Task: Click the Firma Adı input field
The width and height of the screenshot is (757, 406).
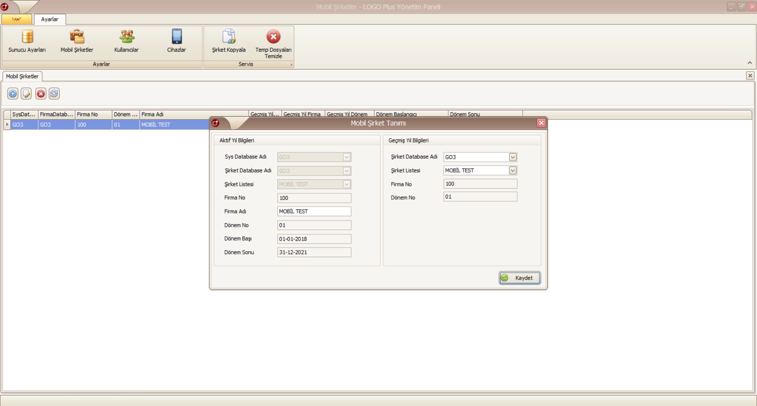Action: [x=314, y=211]
